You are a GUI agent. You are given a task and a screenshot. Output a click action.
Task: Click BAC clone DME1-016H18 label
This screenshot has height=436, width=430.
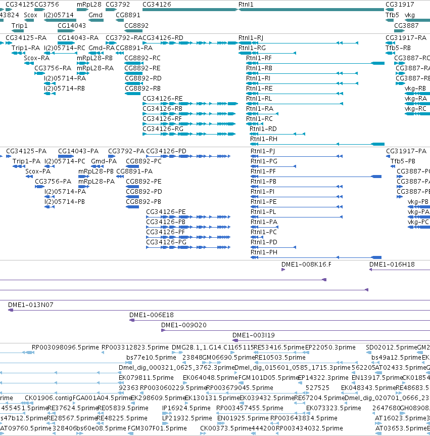tap(392, 265)
